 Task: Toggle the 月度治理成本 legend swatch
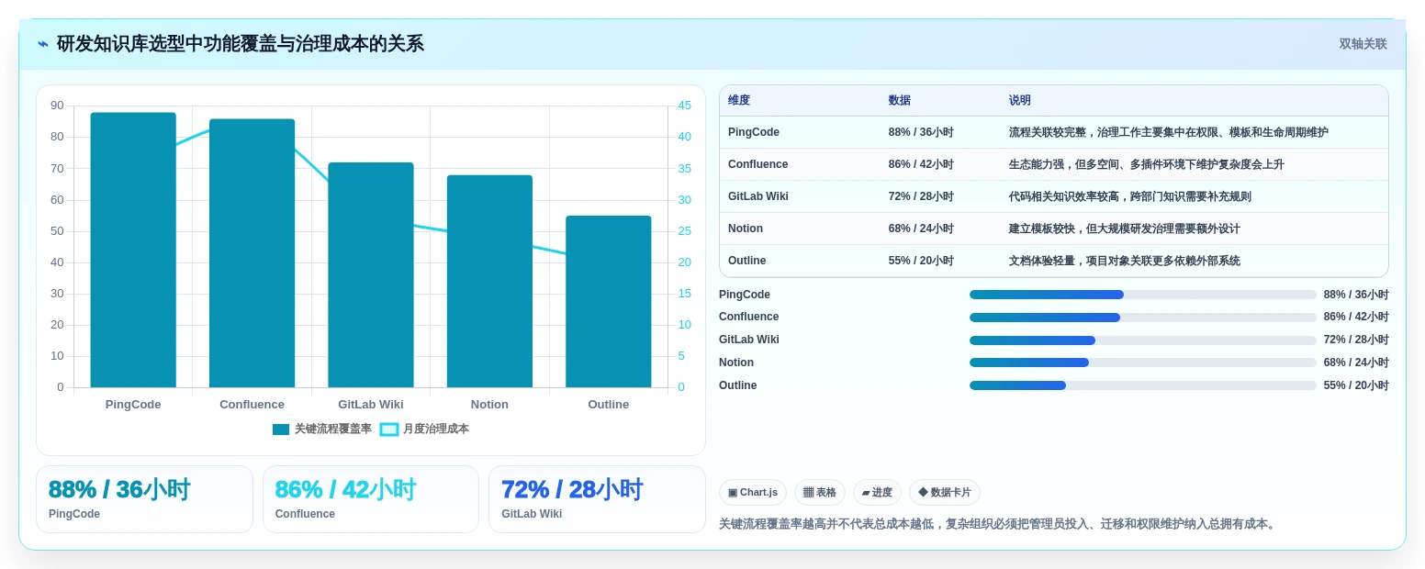389,429
